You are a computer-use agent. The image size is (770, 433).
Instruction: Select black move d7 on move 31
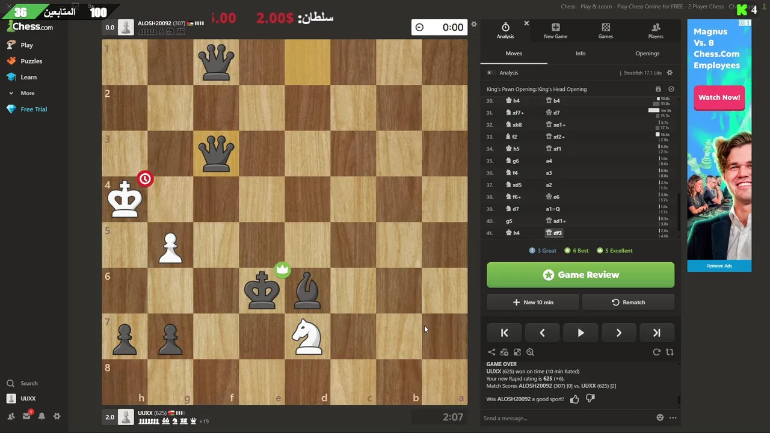point(553,112)
